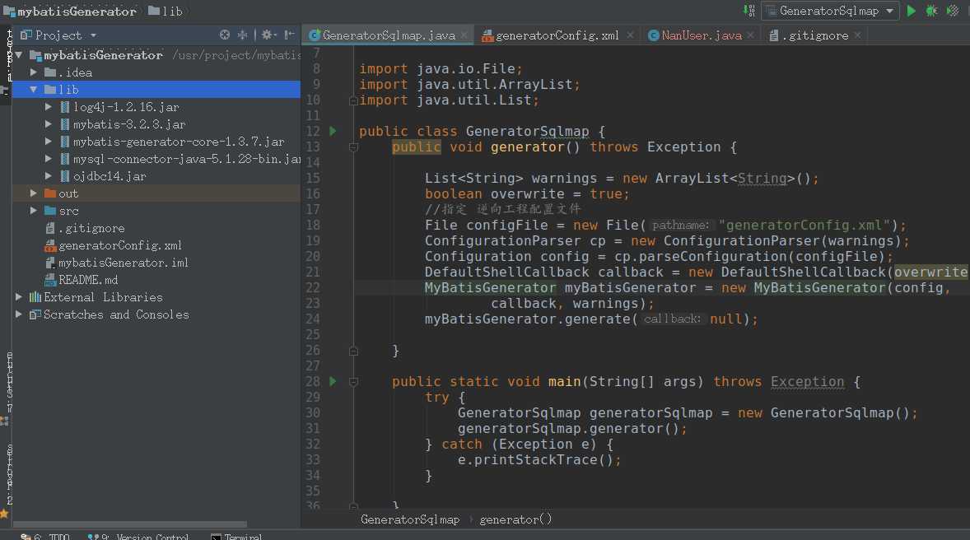This screenshot has height=540, width=970.
Task: Close the NanUser.java tab
Action: pos(750,36)
